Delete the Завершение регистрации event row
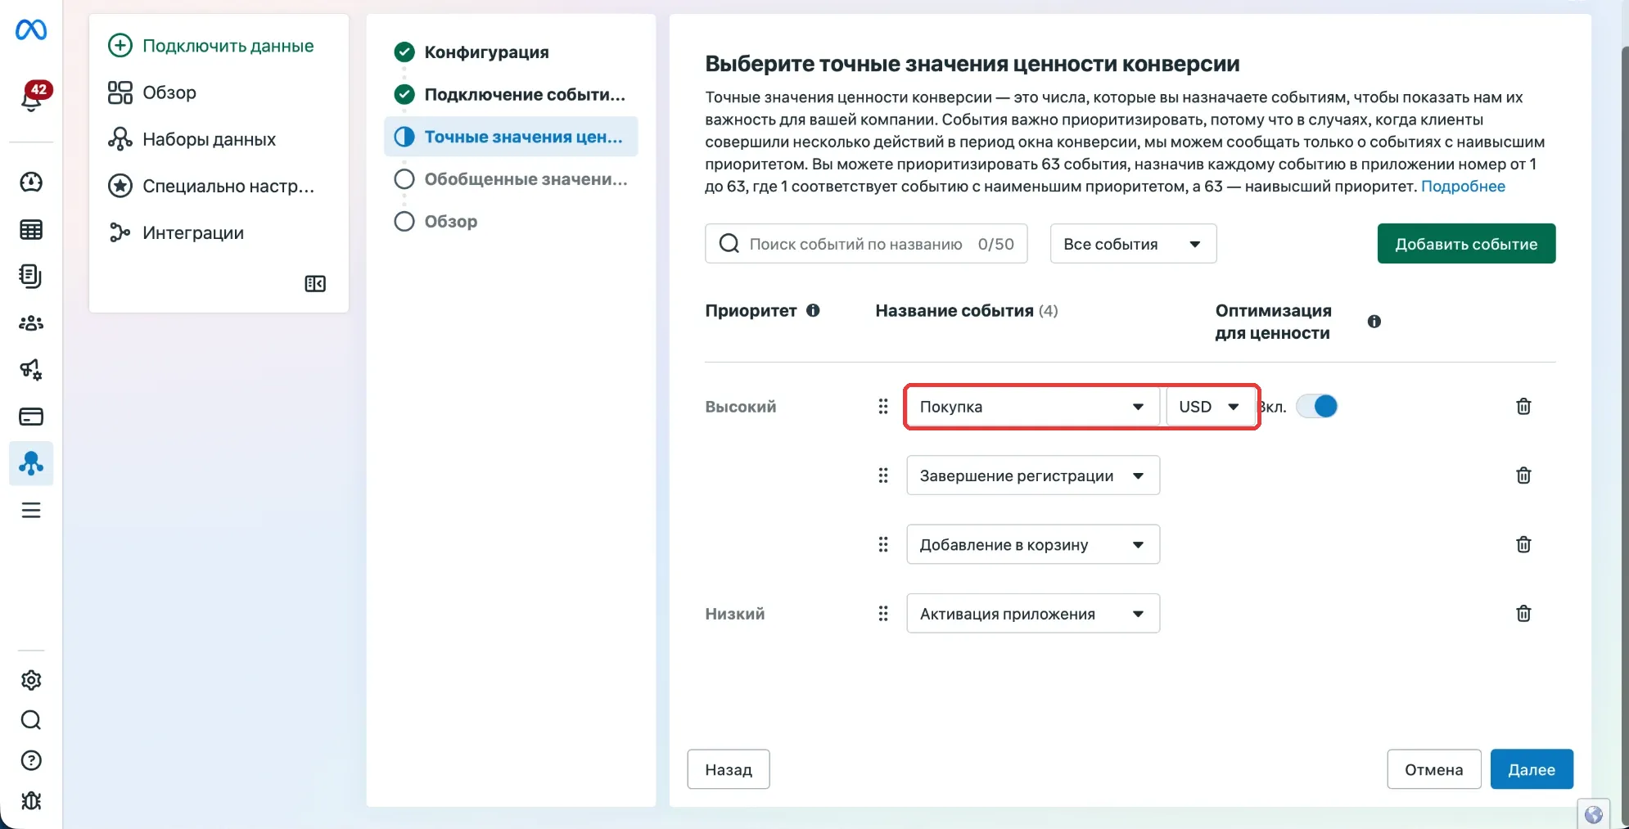The height and width of the screenshot is (829, 1629). click(1523, 475)
